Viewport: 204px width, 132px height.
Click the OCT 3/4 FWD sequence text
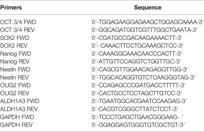point(147,22)
